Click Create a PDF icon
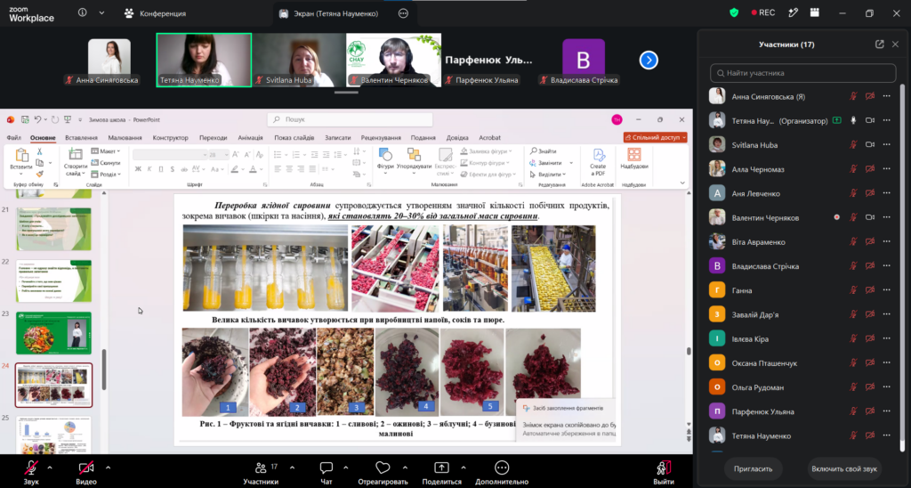 coord(599,155)
